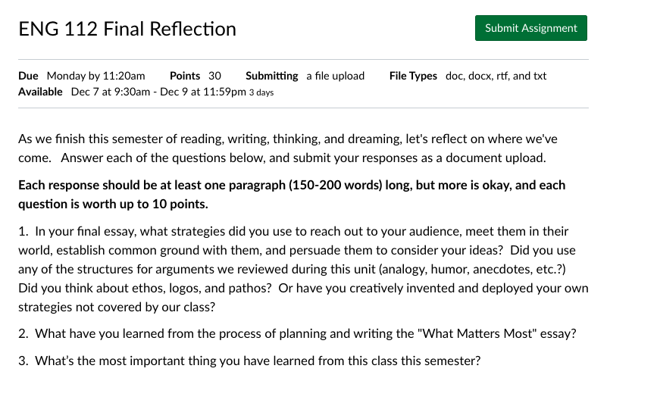This screenshot has width=657, height=403.
Task: Select the ENG 112 Final Reflection title
Action: point(127,30)
